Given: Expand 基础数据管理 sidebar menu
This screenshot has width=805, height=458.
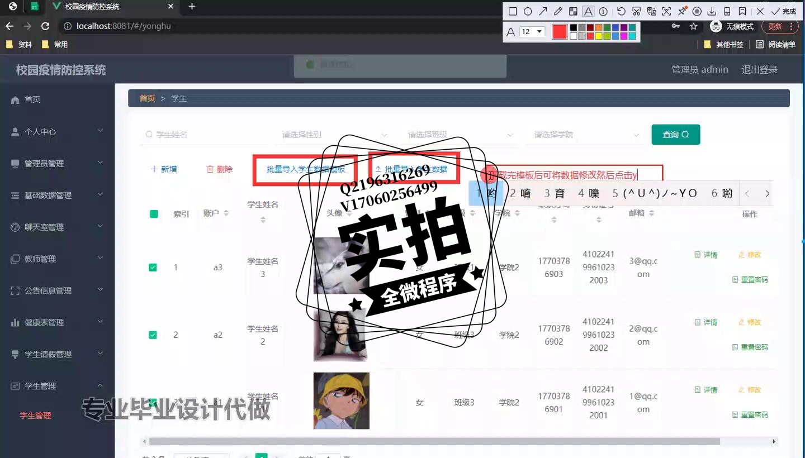Looking at the screenshot, I should click(x=57, y=195).
